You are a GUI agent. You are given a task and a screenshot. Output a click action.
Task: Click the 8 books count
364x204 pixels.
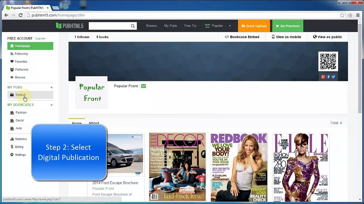tap(102, 37)
